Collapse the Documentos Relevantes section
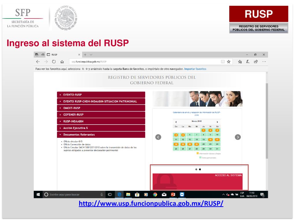The width and height of the screenshot is (296, 222). point(101,135)
